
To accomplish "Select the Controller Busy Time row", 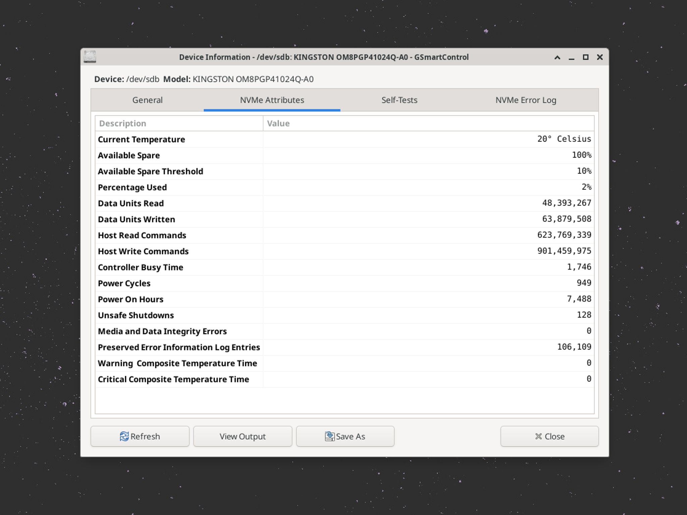I will (345, 267).
